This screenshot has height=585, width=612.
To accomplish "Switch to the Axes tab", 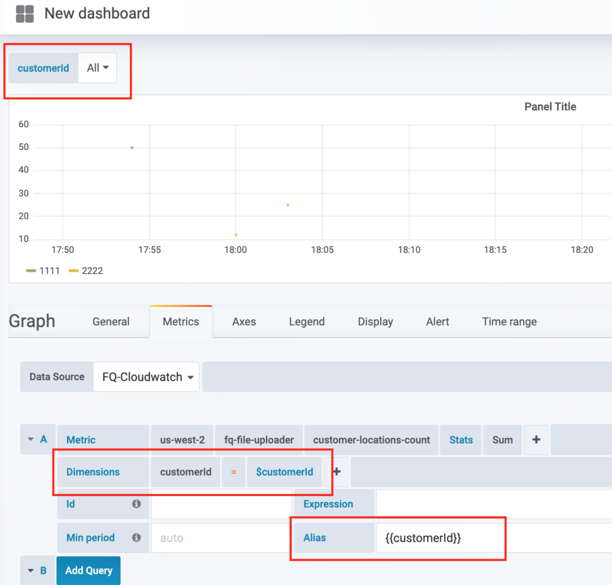I will click(244, 321).
